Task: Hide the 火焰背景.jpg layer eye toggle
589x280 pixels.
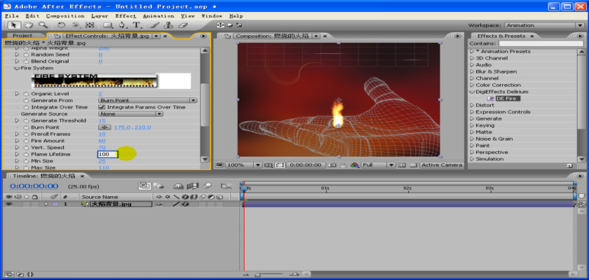Action: pyautogui.click(x=8, y=204)
